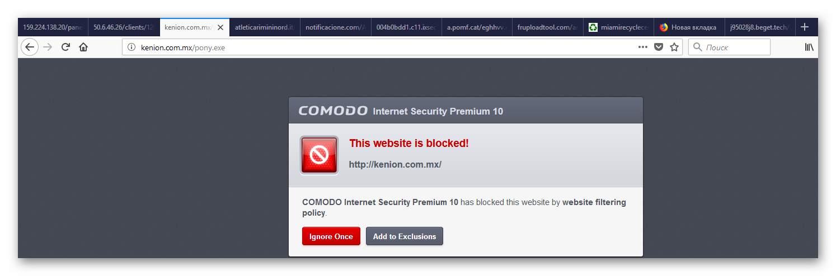
Task: Click the kenion.com.mx/pony.exe address bar
Action: click(x=381, y=47)
